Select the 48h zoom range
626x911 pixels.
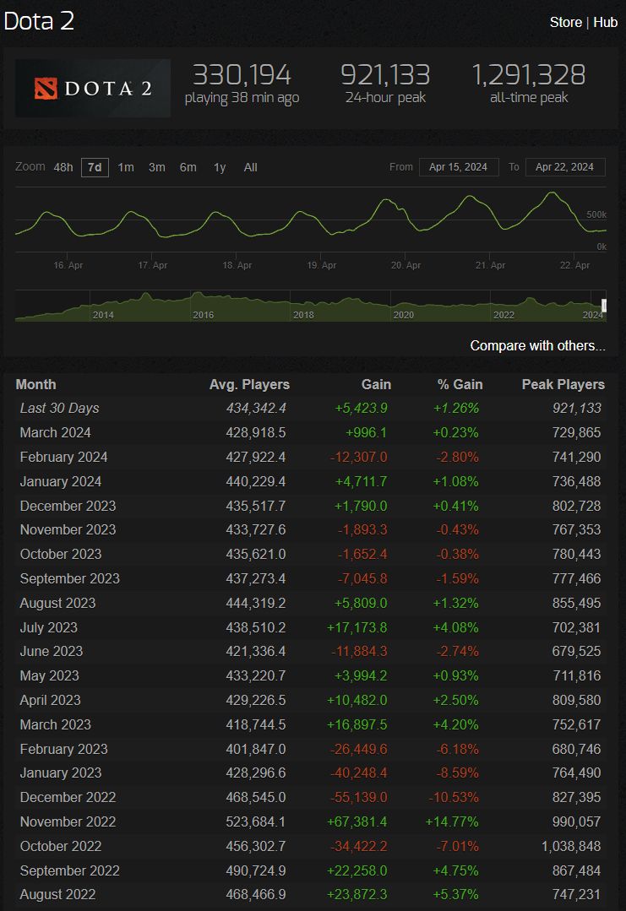(63, 167)
